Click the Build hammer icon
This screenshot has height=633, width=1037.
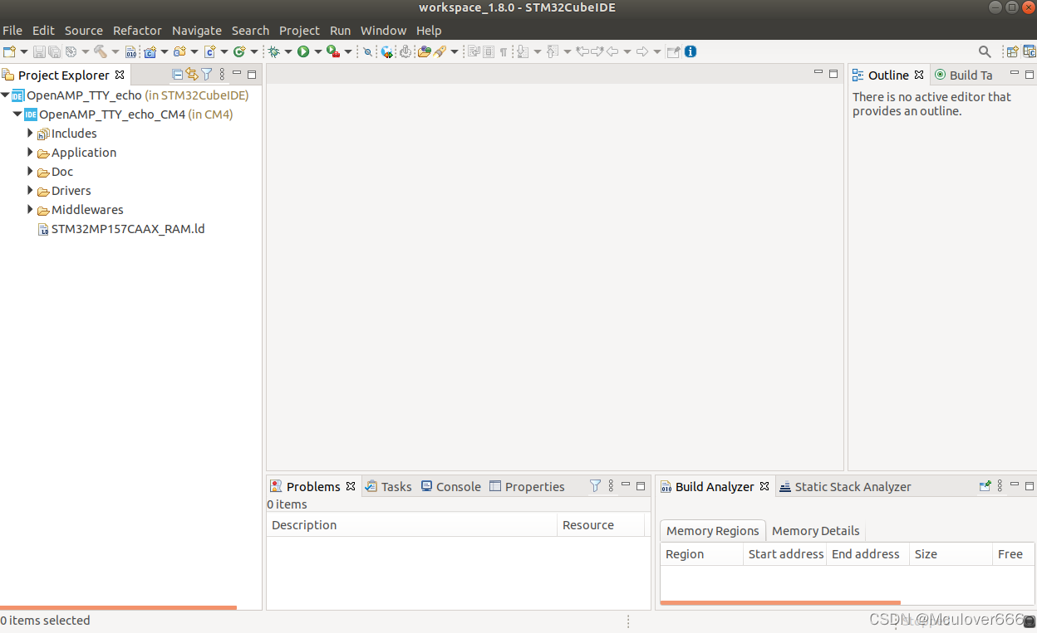(100, 51)
